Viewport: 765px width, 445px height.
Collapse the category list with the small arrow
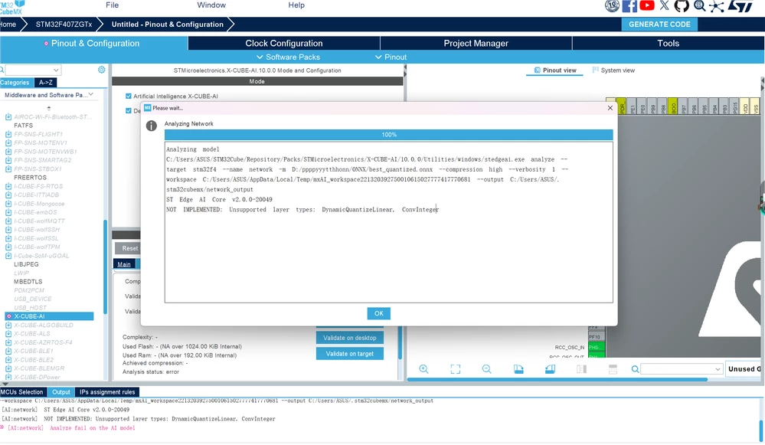click(49, 108)
